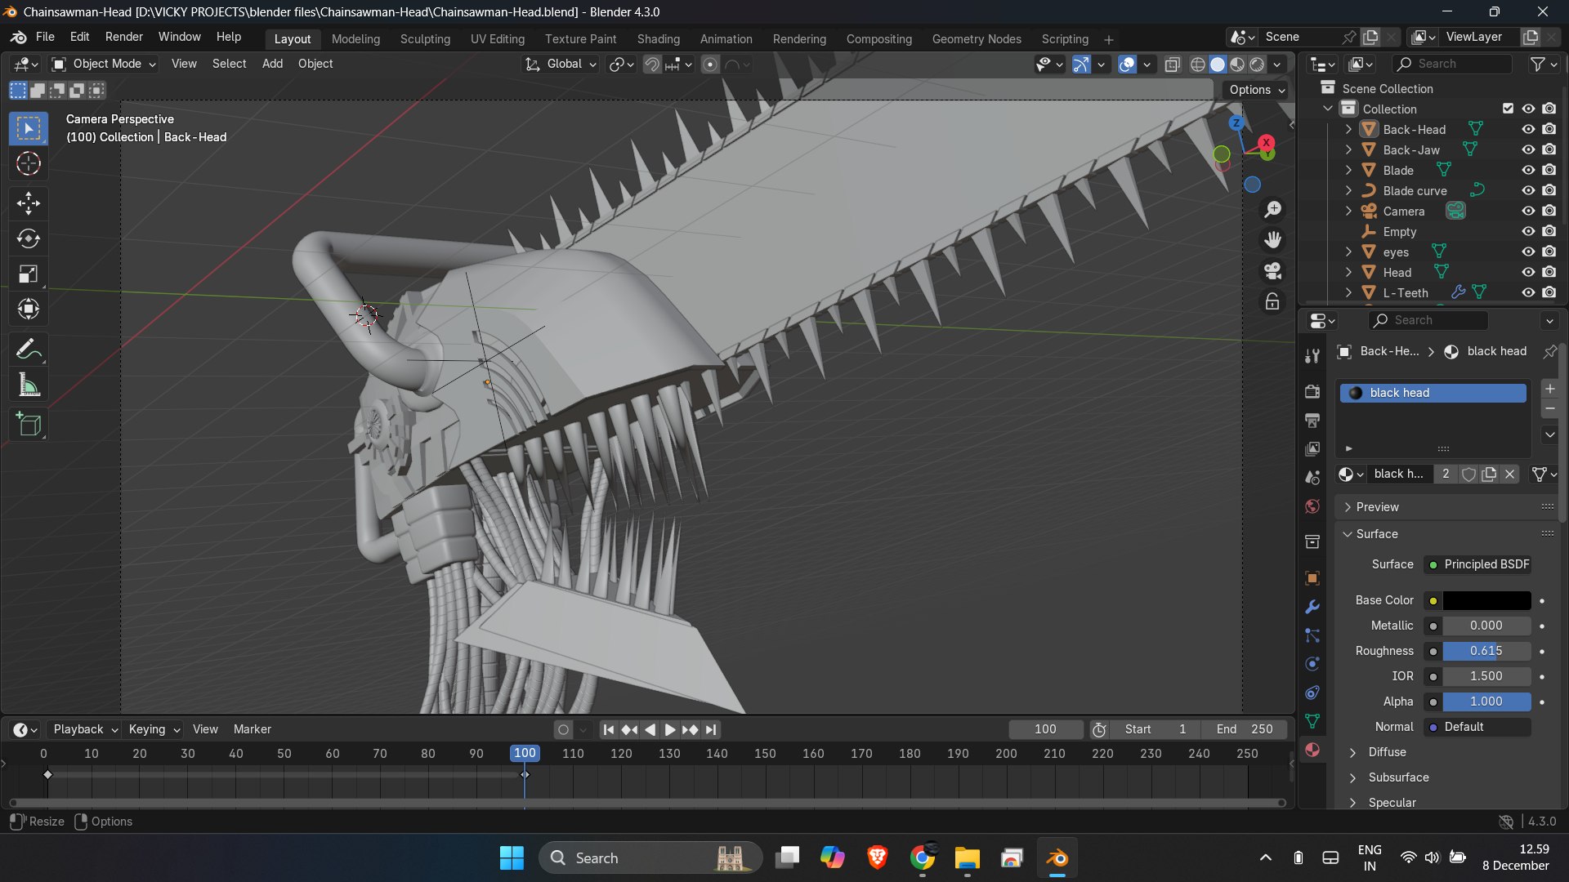Click the Principled BSDF surface button
1569x882 pixels.
pos(1478,564)
